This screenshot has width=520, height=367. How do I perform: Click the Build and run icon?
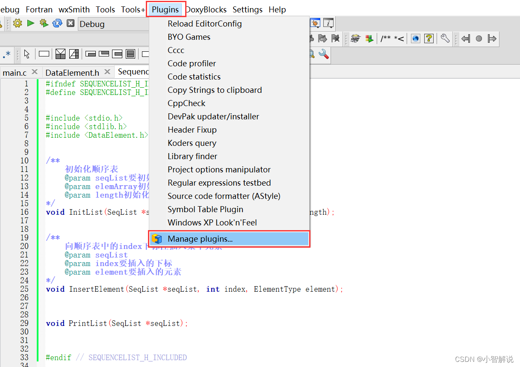coord(44,23)
